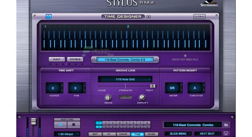Image resolution: width=252 pixels, height=137 pixels.
Task: Switch to the MIXER page tab
Action: [x=151, y=134]
